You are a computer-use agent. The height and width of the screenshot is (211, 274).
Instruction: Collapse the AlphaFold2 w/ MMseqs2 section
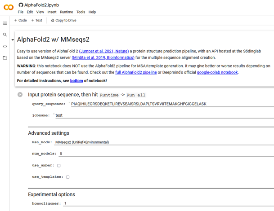(x=13, y=40)
